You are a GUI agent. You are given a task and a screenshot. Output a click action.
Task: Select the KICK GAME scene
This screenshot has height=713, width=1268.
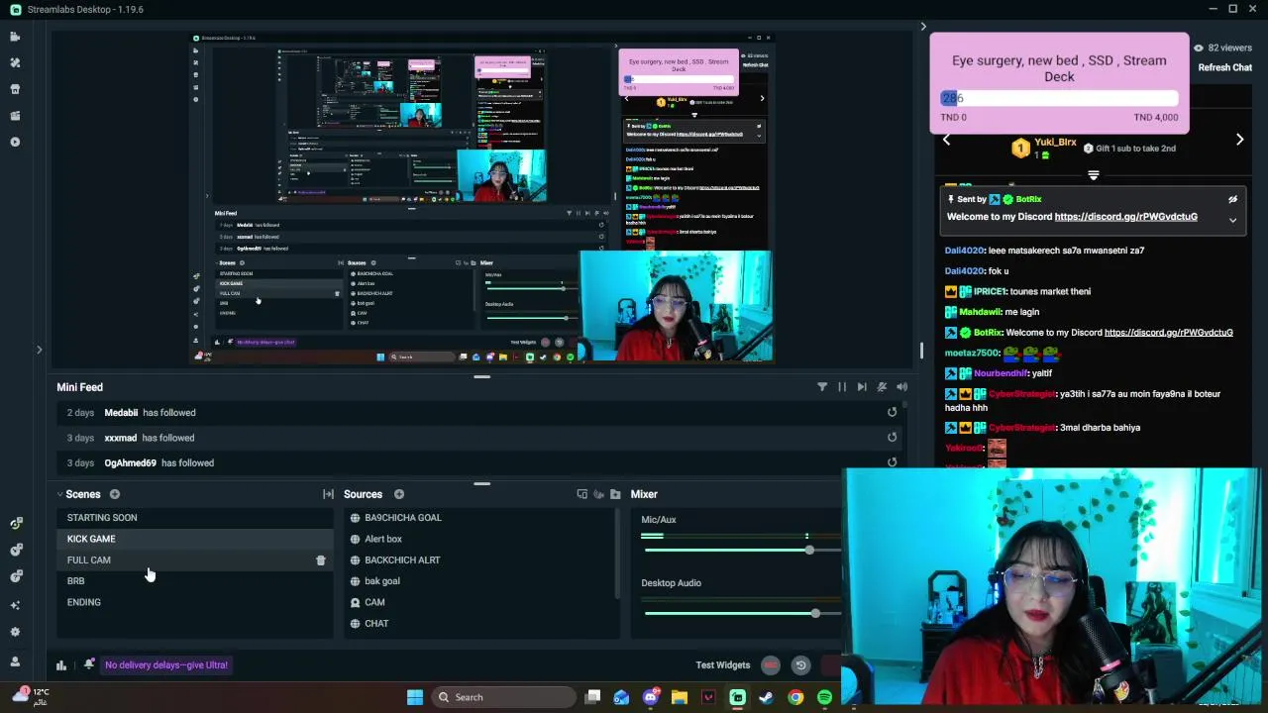pyautogui.click(x=195, y=539)
